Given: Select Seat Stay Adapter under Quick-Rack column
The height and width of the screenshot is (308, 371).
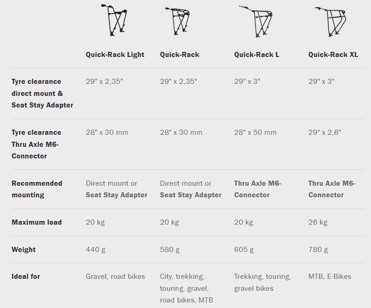Looking at the screenshot, I should click(x=191, y=195).
